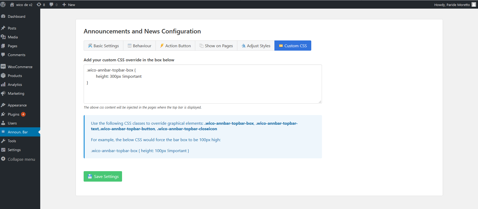Click the Appearance paintbrush icon
478x209 pixels.
point(3,105)
